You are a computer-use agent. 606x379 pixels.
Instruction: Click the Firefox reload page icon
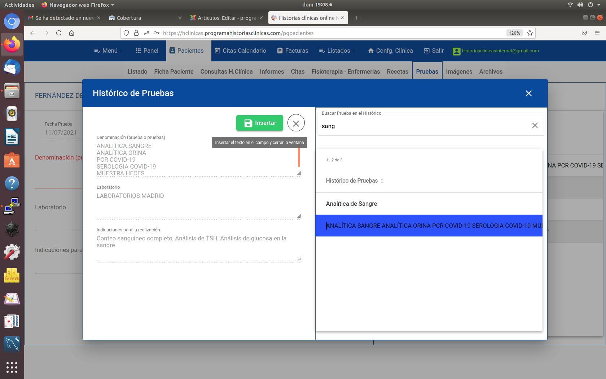point(59,33)
